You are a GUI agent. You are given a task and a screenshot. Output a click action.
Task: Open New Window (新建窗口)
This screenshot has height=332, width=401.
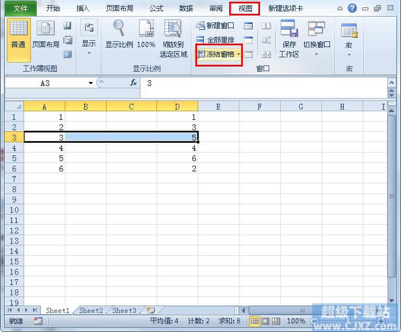coord(215,26)
